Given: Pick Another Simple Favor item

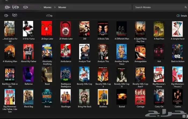Looking at the screenshot, I should (122, 52).
